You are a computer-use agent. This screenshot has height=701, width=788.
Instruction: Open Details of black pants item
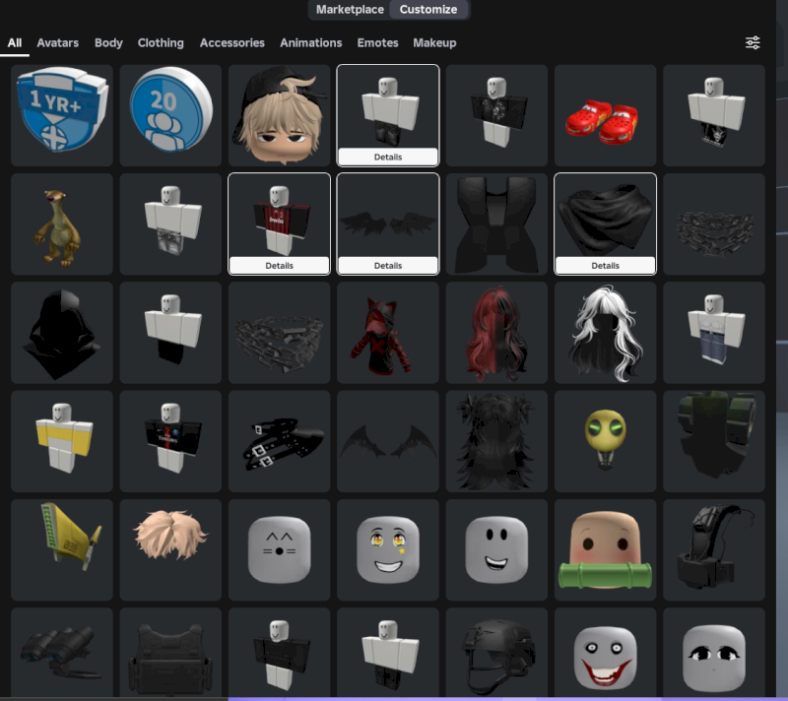pos(388,158)
